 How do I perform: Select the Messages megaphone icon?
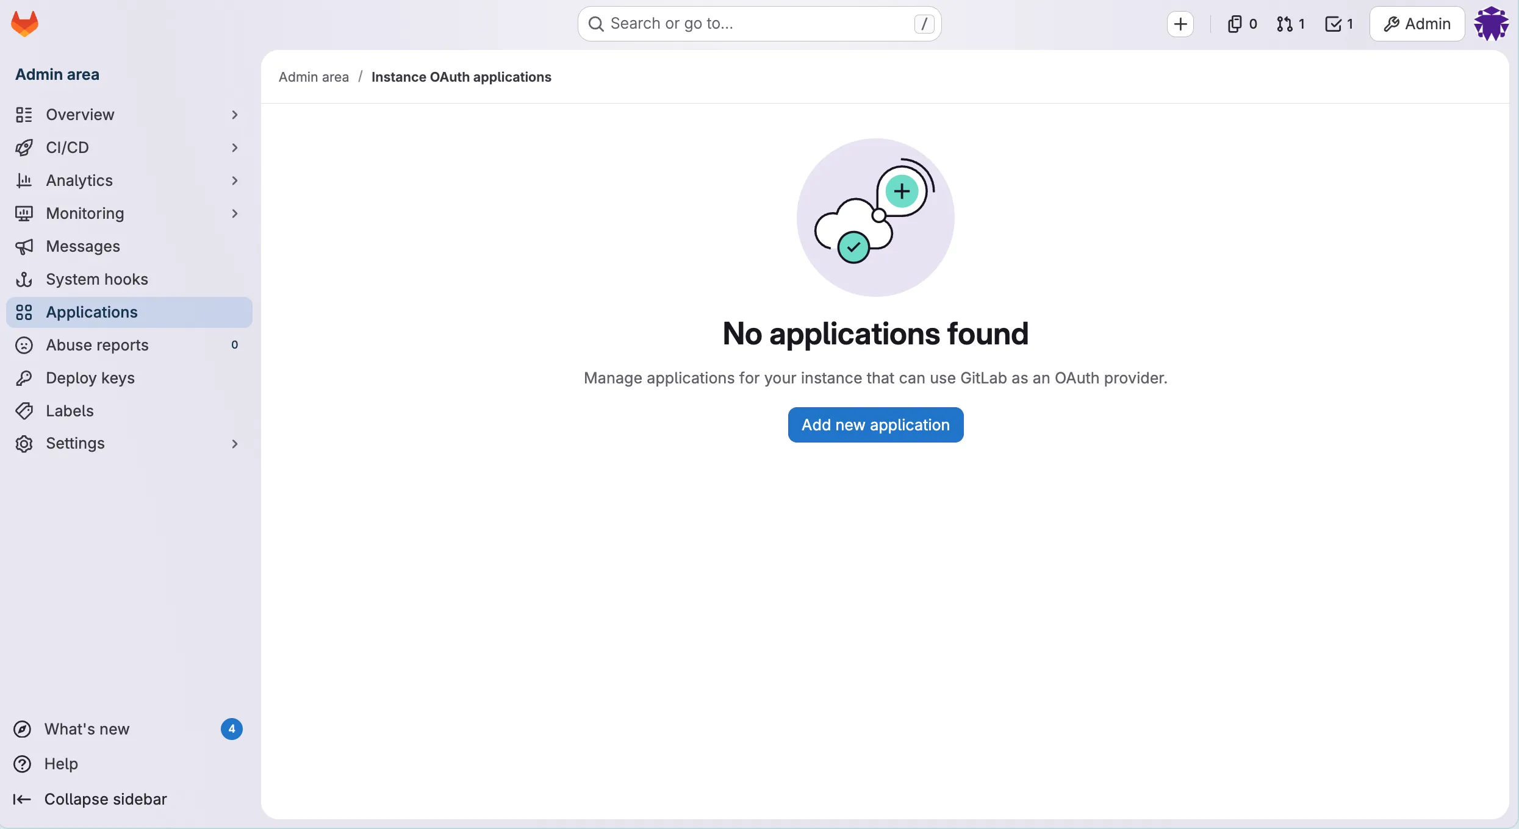point(23,246)
